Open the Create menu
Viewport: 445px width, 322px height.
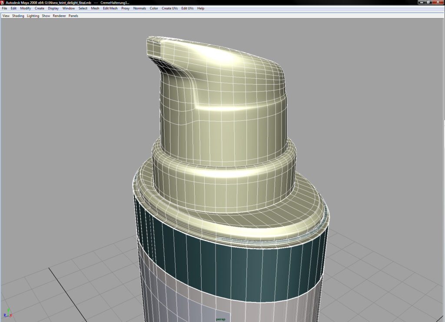[40, 8]
